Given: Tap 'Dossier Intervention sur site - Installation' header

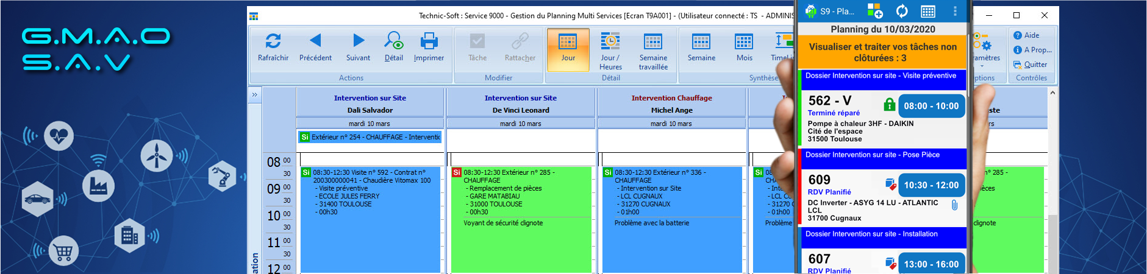Looking at the screenshot, I should tap(882, 237).
